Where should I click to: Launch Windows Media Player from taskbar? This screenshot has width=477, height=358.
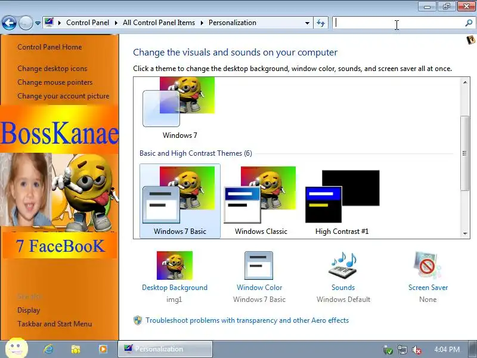[x=103, y=349]
